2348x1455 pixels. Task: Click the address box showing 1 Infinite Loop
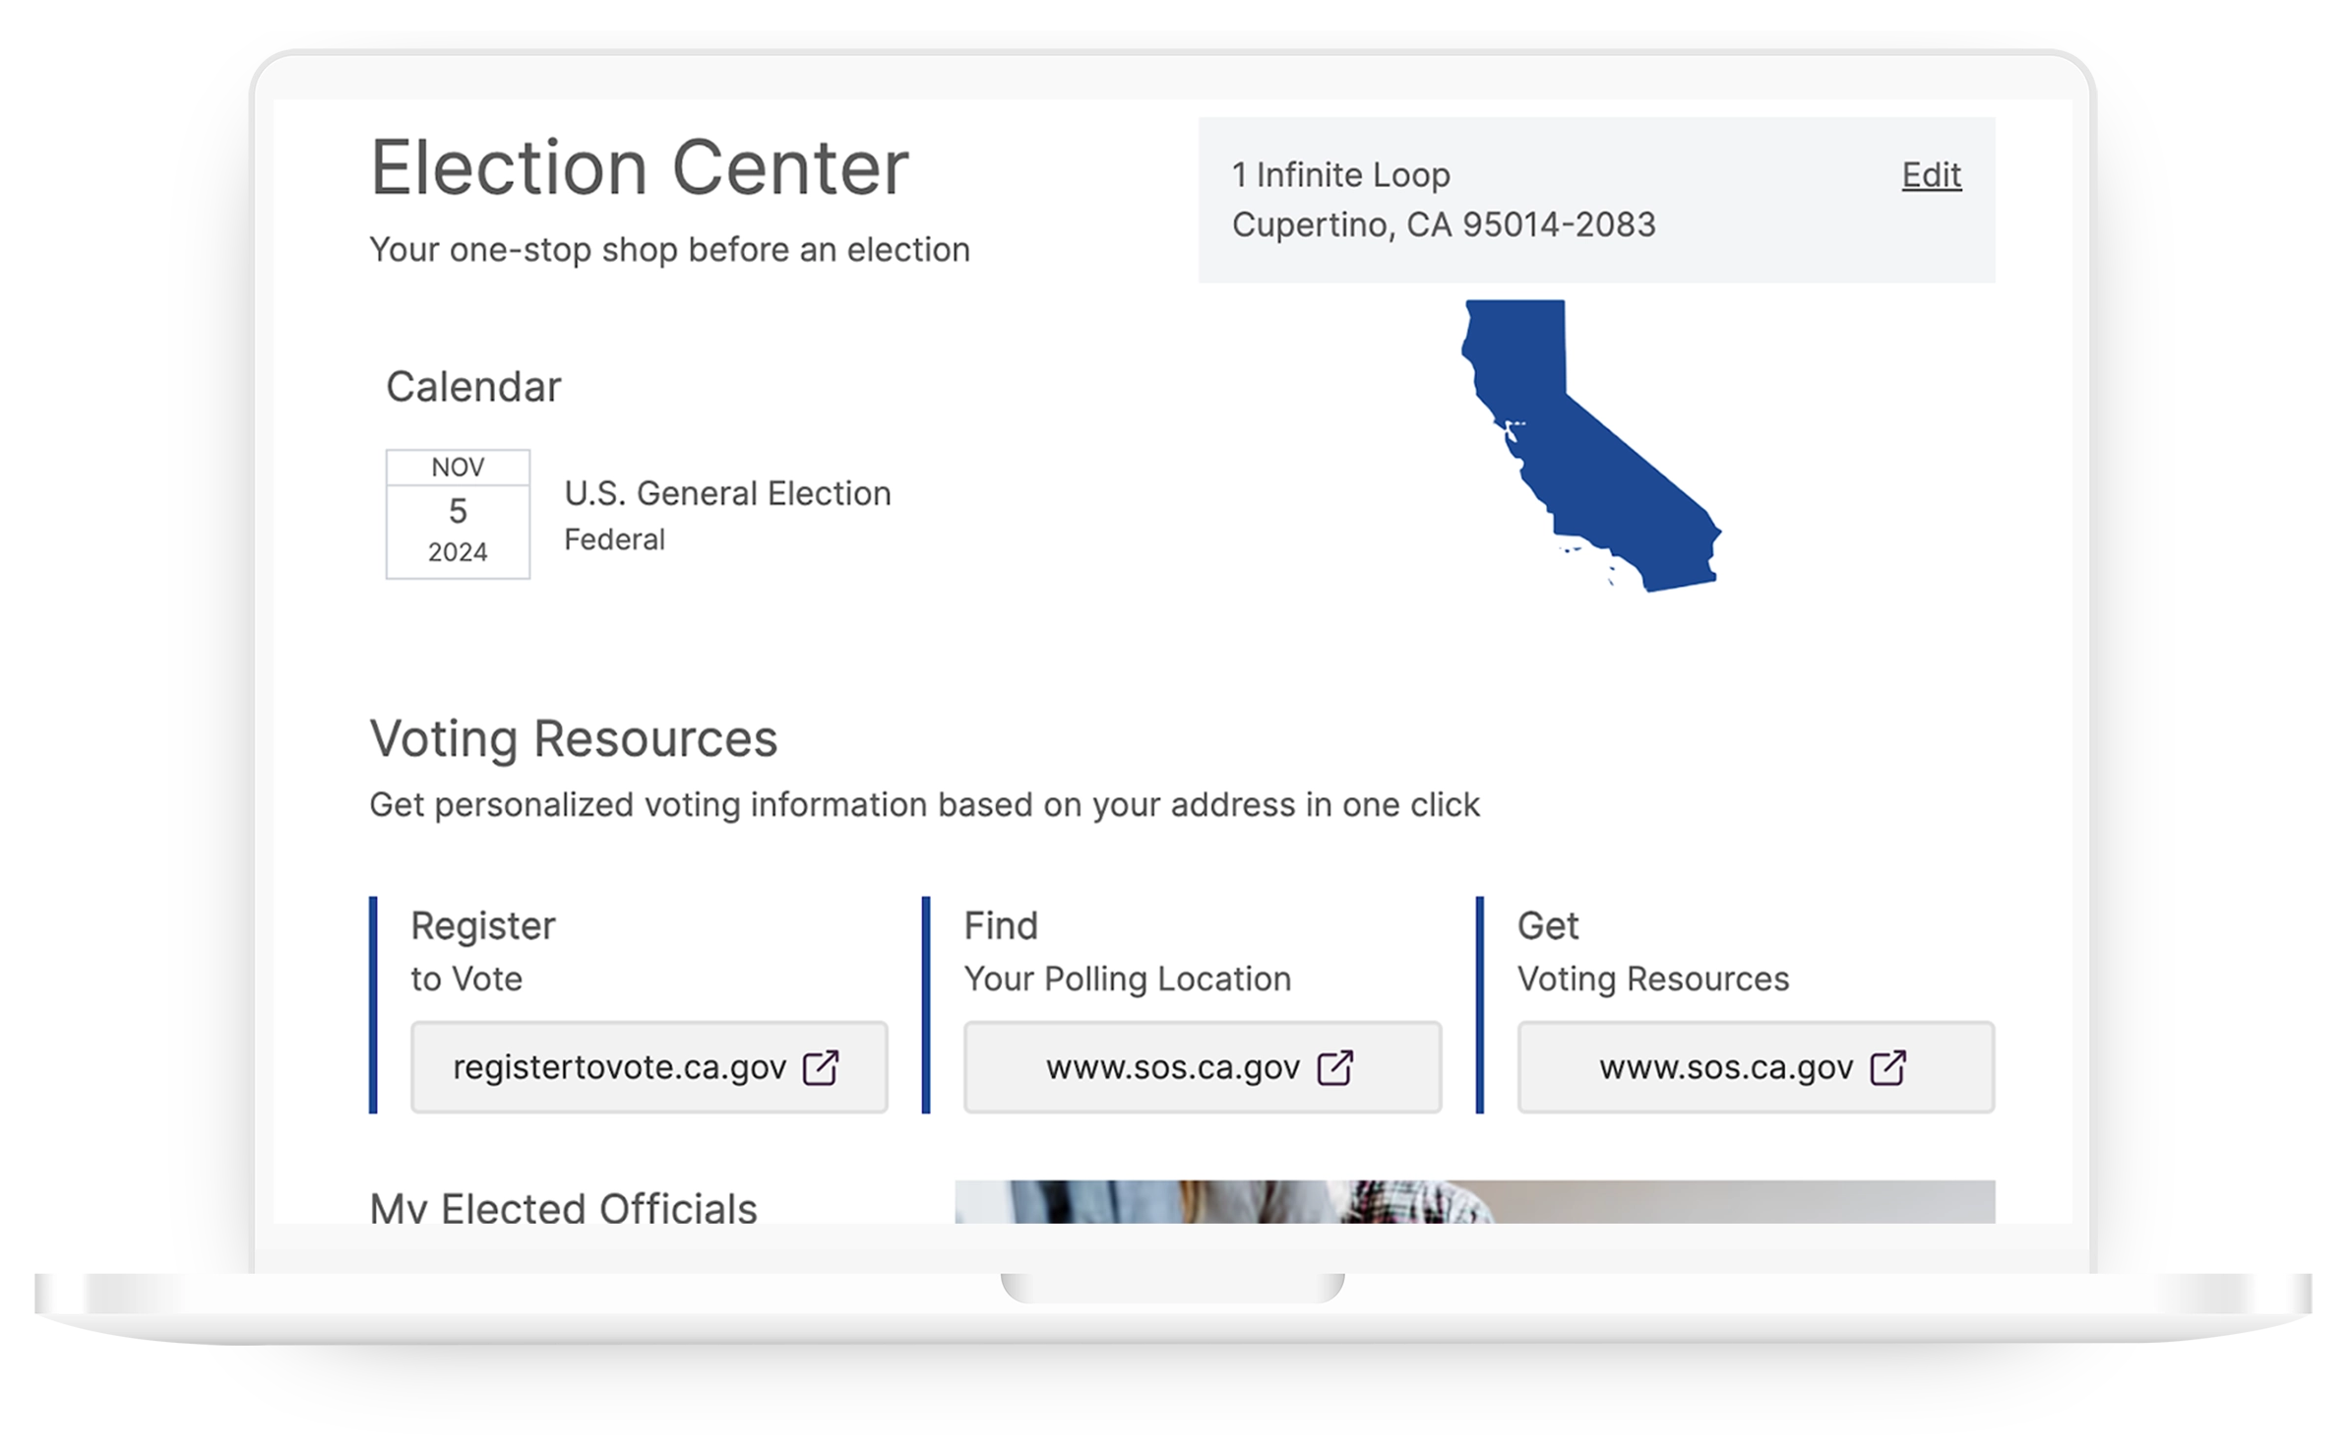pos(1596,200)
